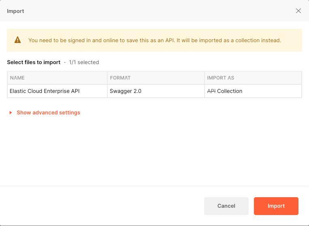Cancel the import
309x226 pixels.
click(x=226, y=206)
